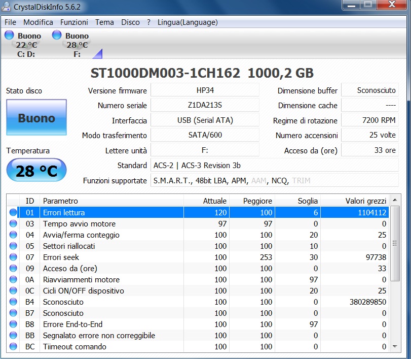Click the SMART list scrollbar thumb
Screen dimensions: 411x359
(x=395, y=243)
